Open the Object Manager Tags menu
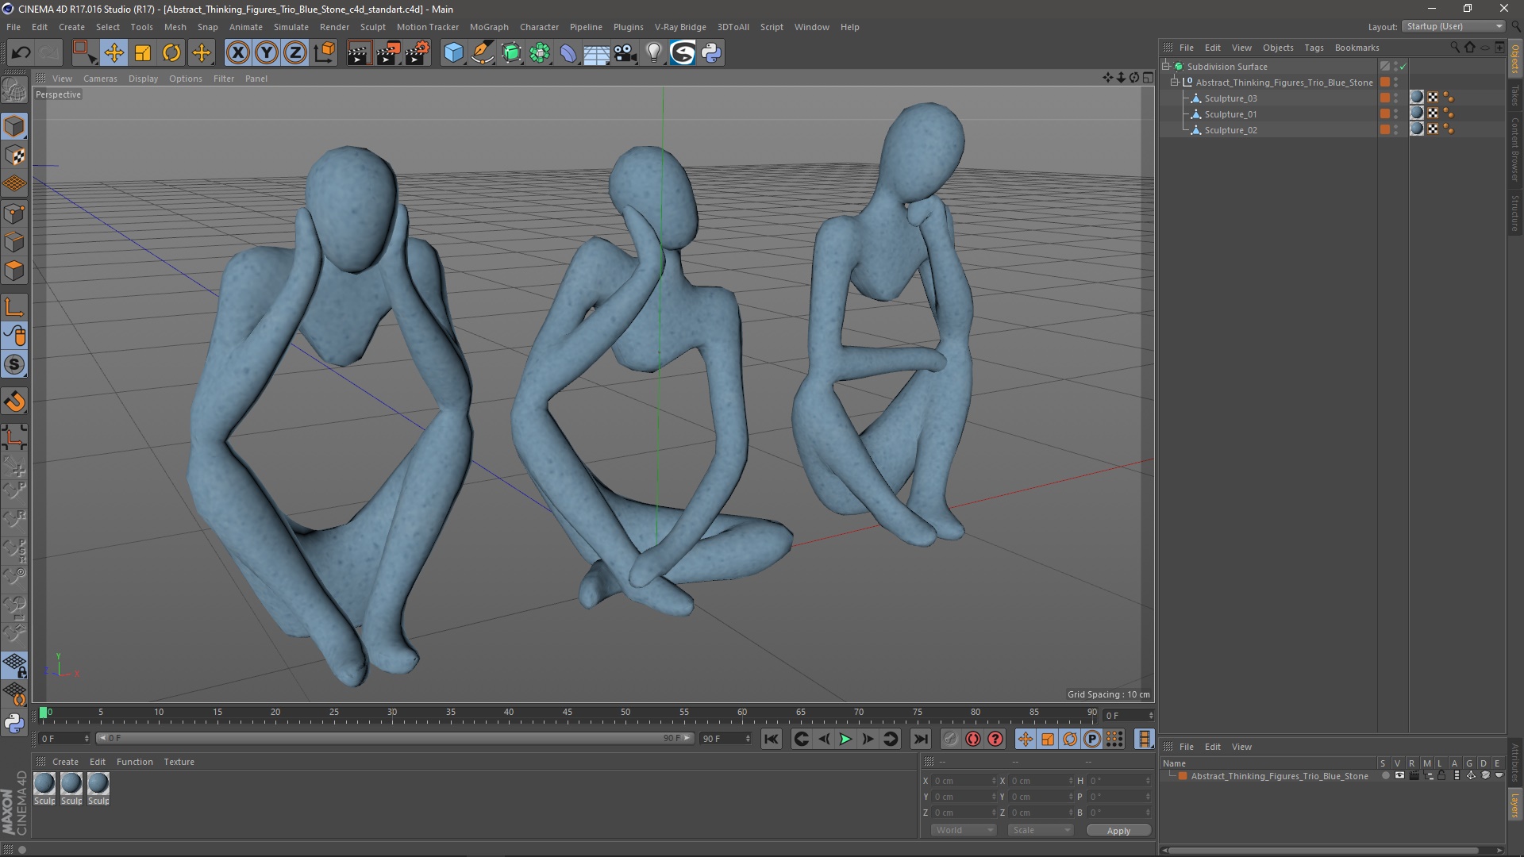The height and width of the screenshot is (857, 1524). coord(1314,48)
